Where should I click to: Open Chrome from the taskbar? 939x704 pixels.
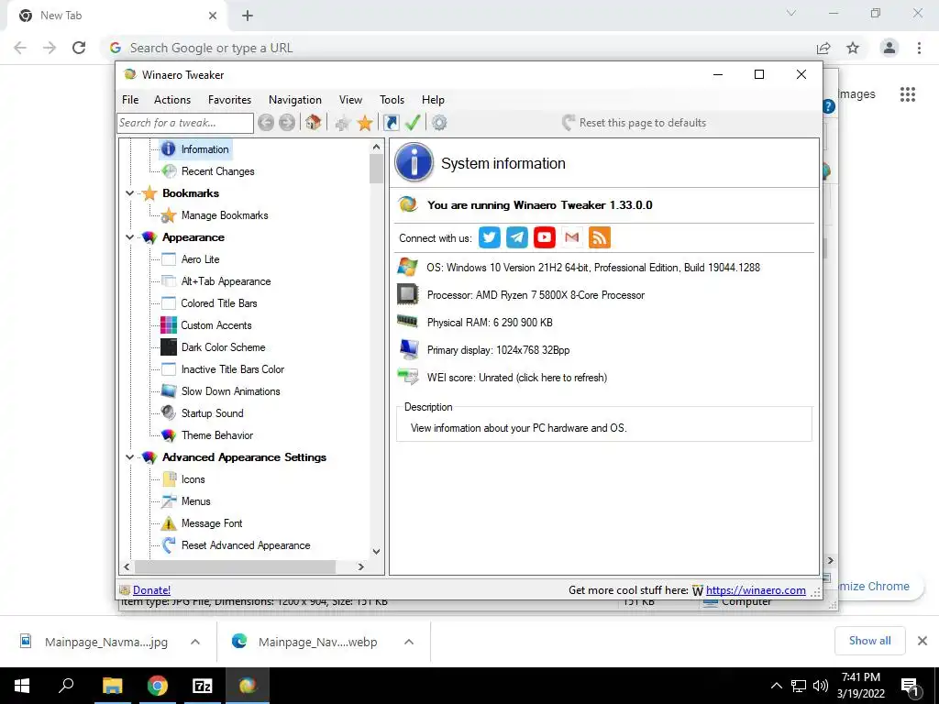pyautogui.click(x=158, y=686)
